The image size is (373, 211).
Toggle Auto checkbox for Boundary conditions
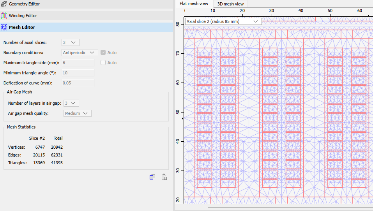pyautogui.click(x=103, y=53)
